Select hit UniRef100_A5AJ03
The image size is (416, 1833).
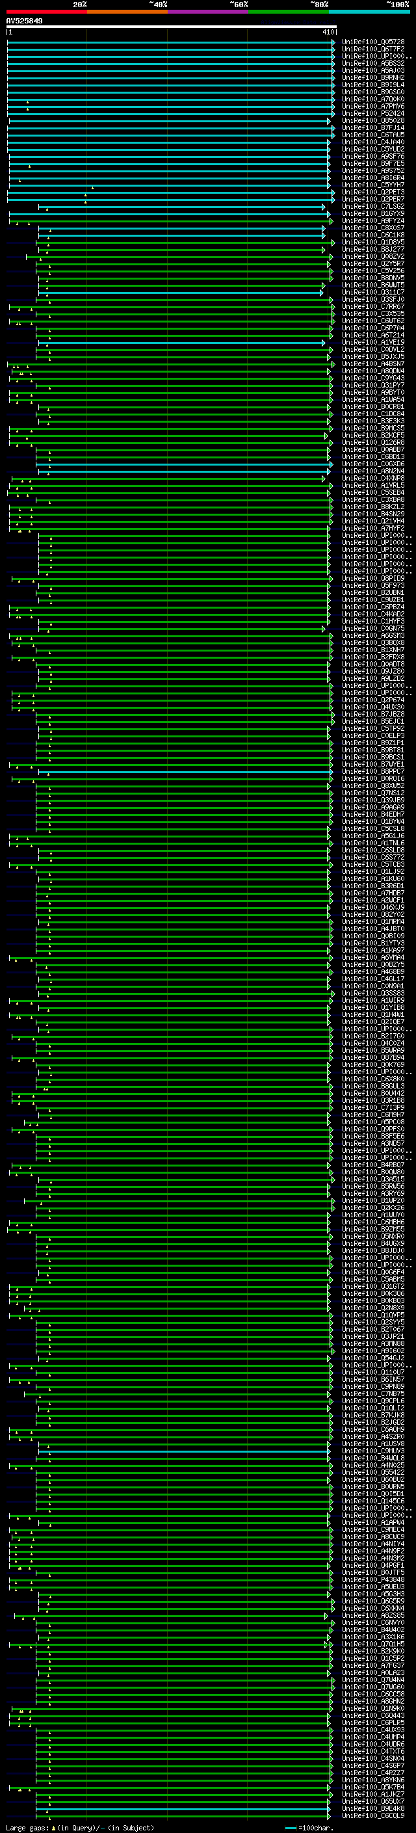[372, 70]
